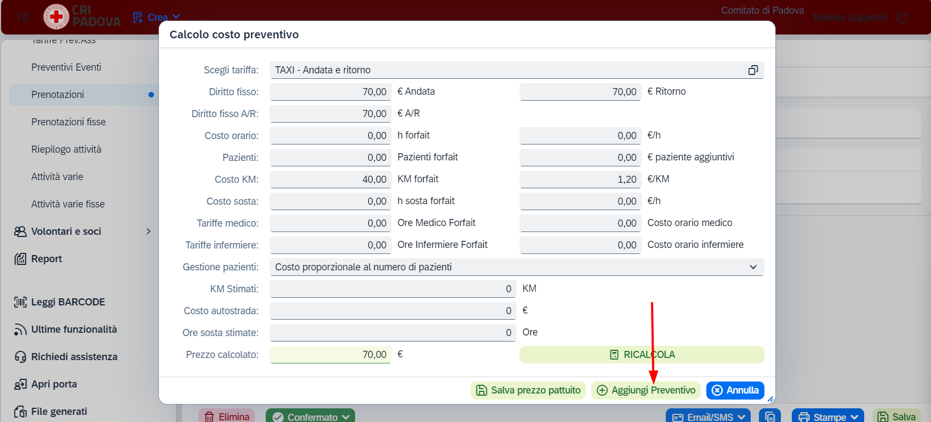Open the Crea dropdown menu
Image resolution: width=931 pixels, height=422 pixels.
157,18
